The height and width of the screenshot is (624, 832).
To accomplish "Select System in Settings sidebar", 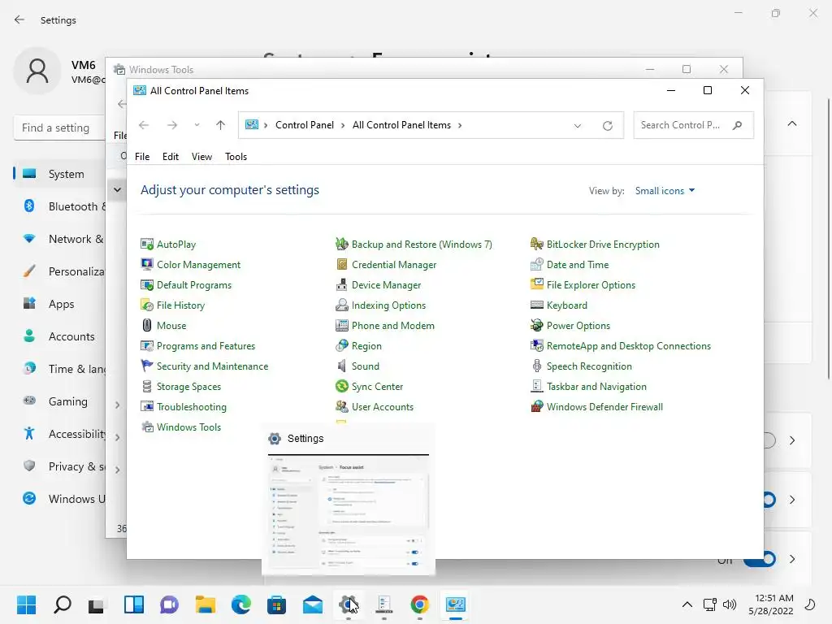I will point(59,174).
